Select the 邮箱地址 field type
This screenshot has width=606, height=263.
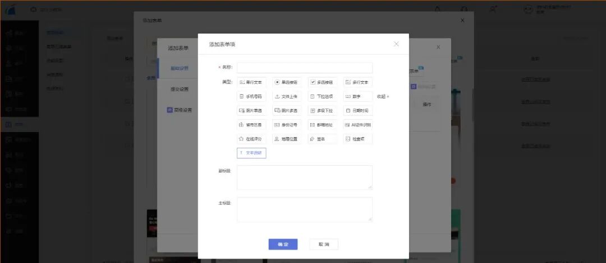[322, 125]
